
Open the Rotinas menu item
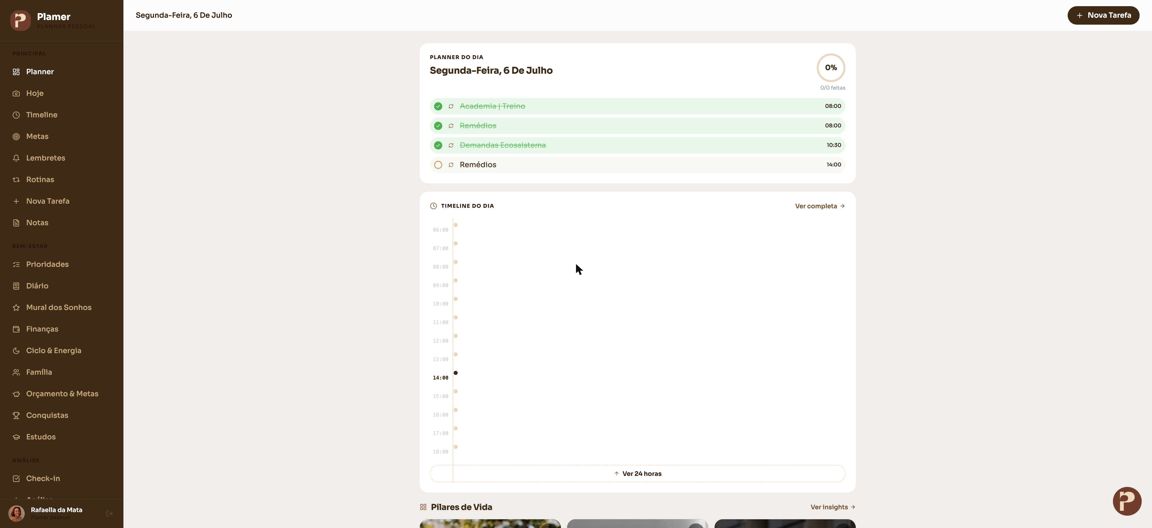(x=62, y=180)
